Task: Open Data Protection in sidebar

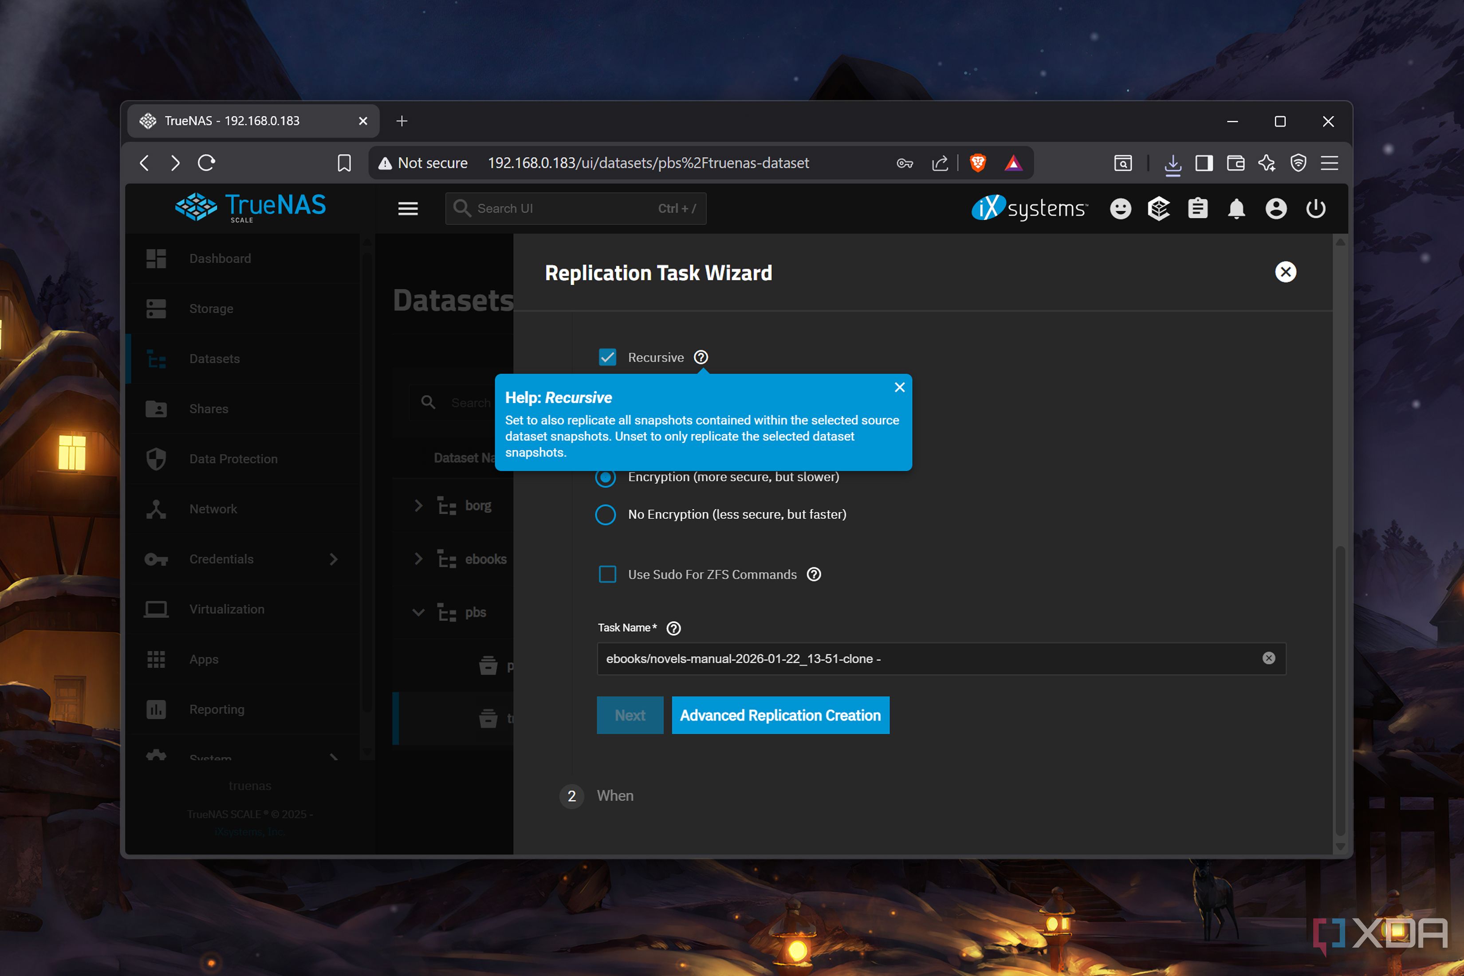Action: pyautogui.click(x=243, y=459)
